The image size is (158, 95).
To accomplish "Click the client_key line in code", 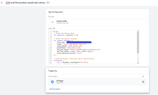I will click(x=75, y=42).
